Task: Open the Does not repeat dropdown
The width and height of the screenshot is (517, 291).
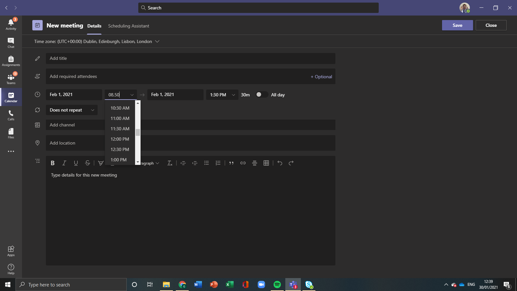Action: click(71, 110)
